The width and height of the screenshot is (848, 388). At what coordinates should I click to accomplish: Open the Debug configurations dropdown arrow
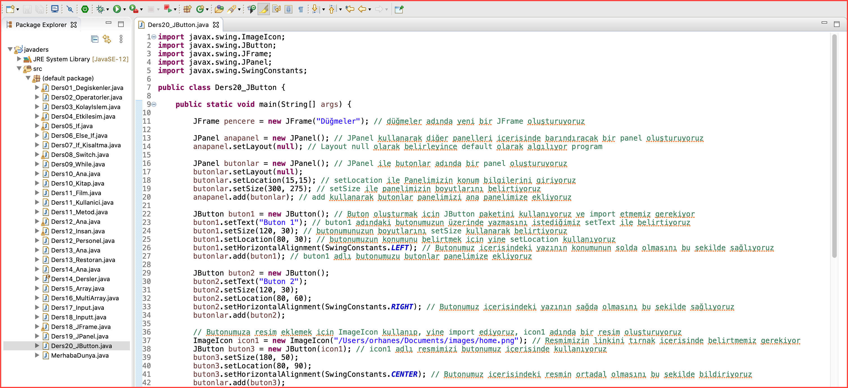point(108,10)
